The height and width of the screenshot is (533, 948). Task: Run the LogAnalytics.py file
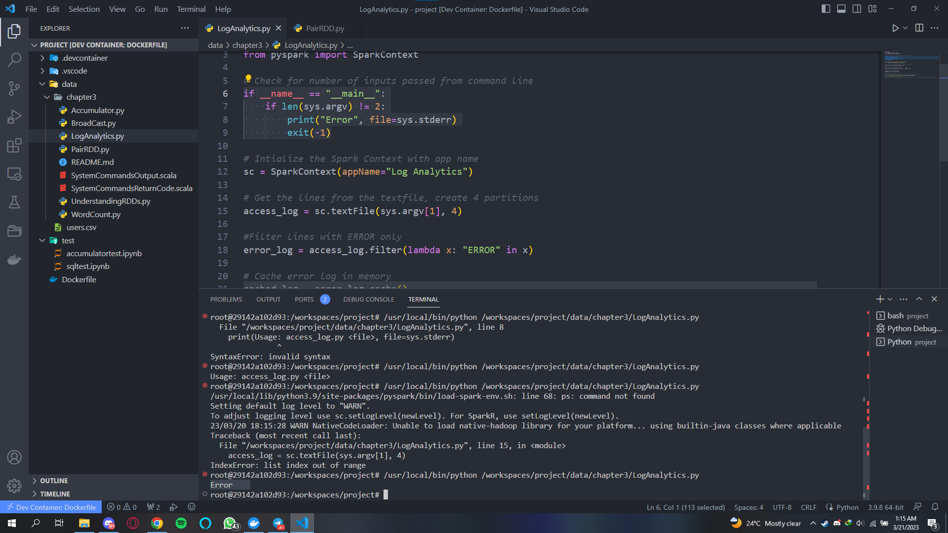[x=896, y=28]
